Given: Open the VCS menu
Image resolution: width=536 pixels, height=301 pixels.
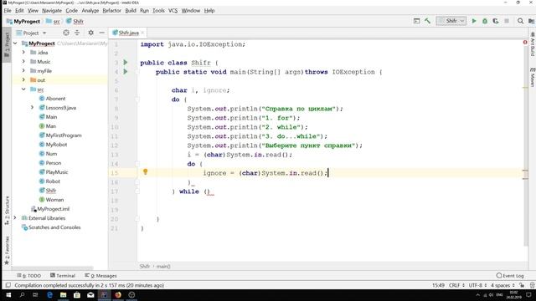Looking at the screenshot, I should click(x=173, y=11).
